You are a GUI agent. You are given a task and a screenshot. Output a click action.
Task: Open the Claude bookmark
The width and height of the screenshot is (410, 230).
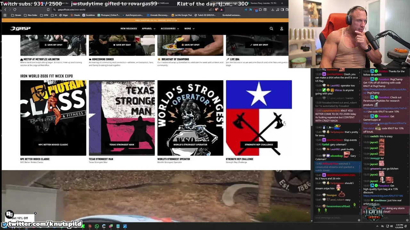[75, 15]
